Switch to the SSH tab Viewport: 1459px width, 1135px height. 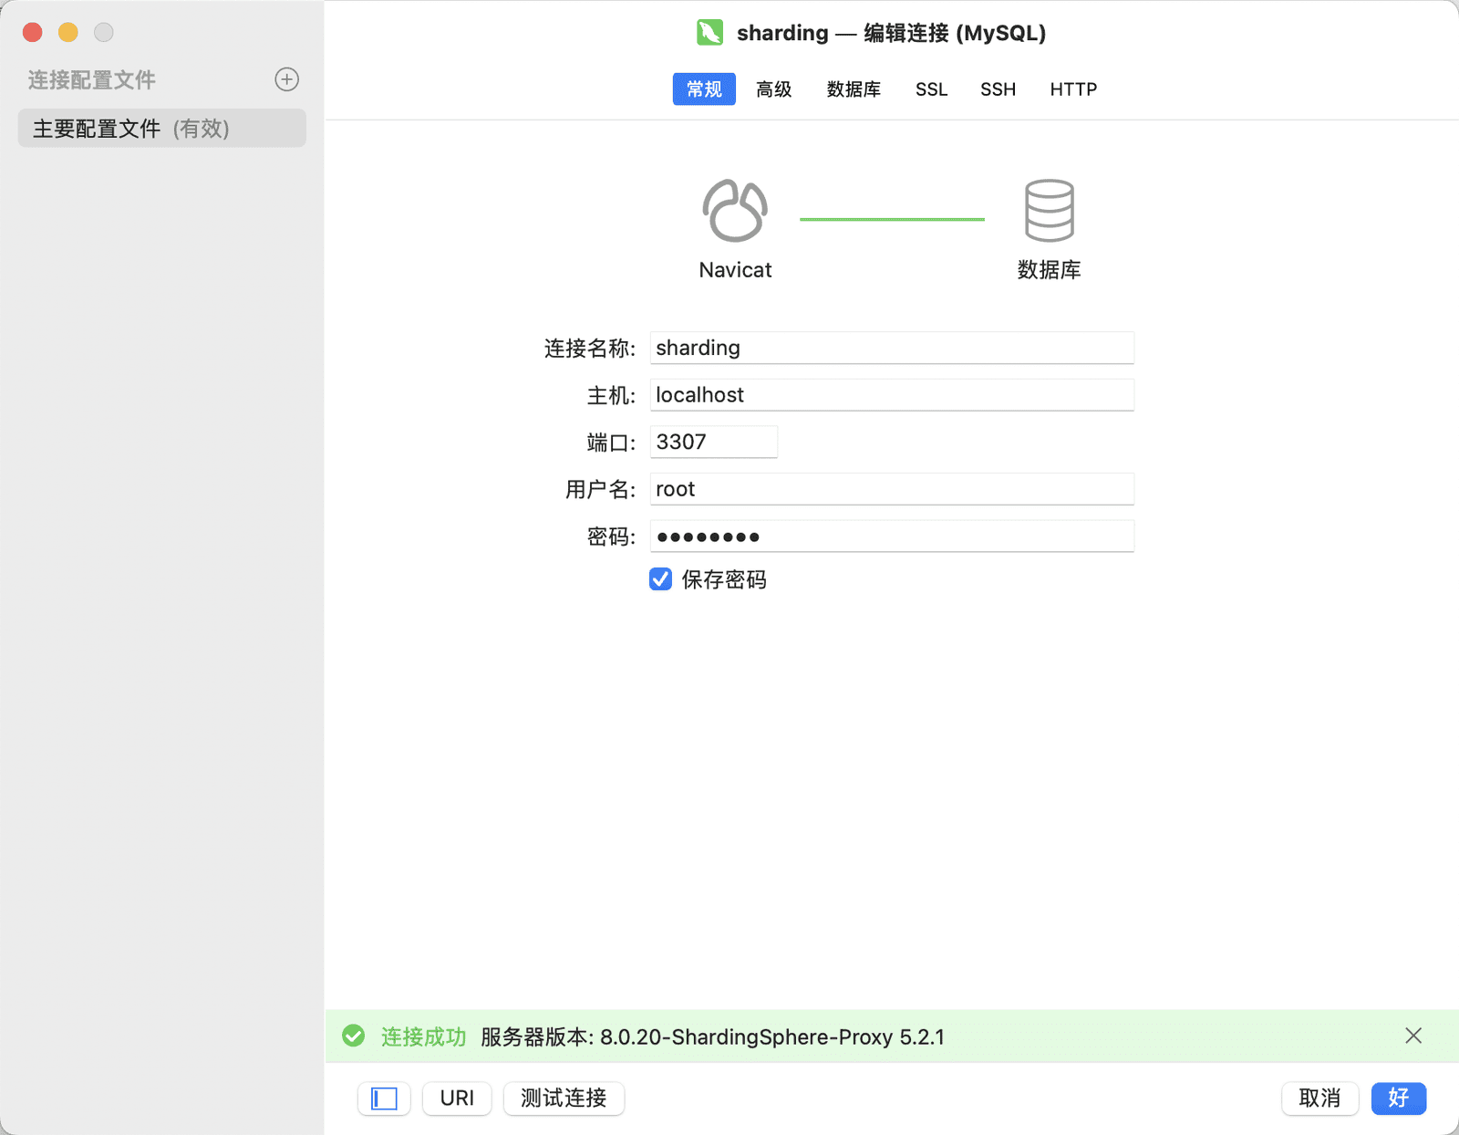click(998, 89)
